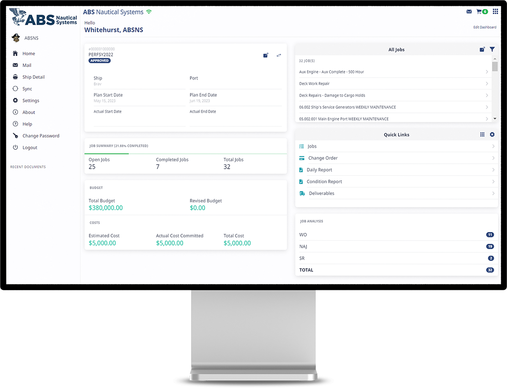Image resolution: width=507 pixels, height=388 pixels.
Task: Click the Deliverables truck icon
Action: point(302,193)
